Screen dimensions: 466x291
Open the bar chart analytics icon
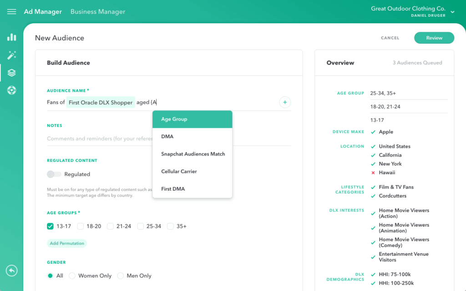[x=11, y=37]
